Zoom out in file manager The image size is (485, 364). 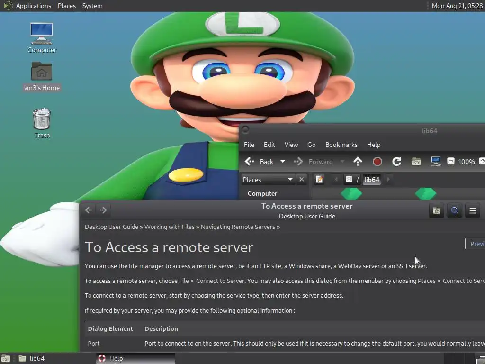point(451,161)
